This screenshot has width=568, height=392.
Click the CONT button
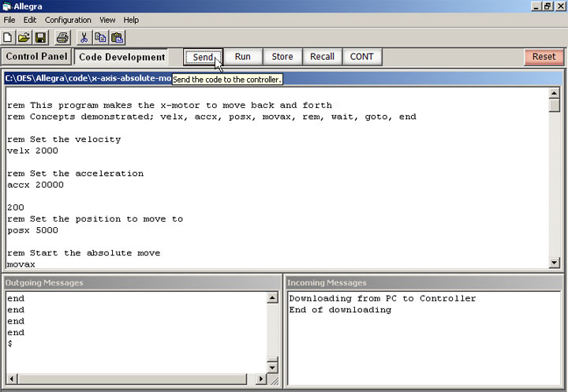coord(362,57)
